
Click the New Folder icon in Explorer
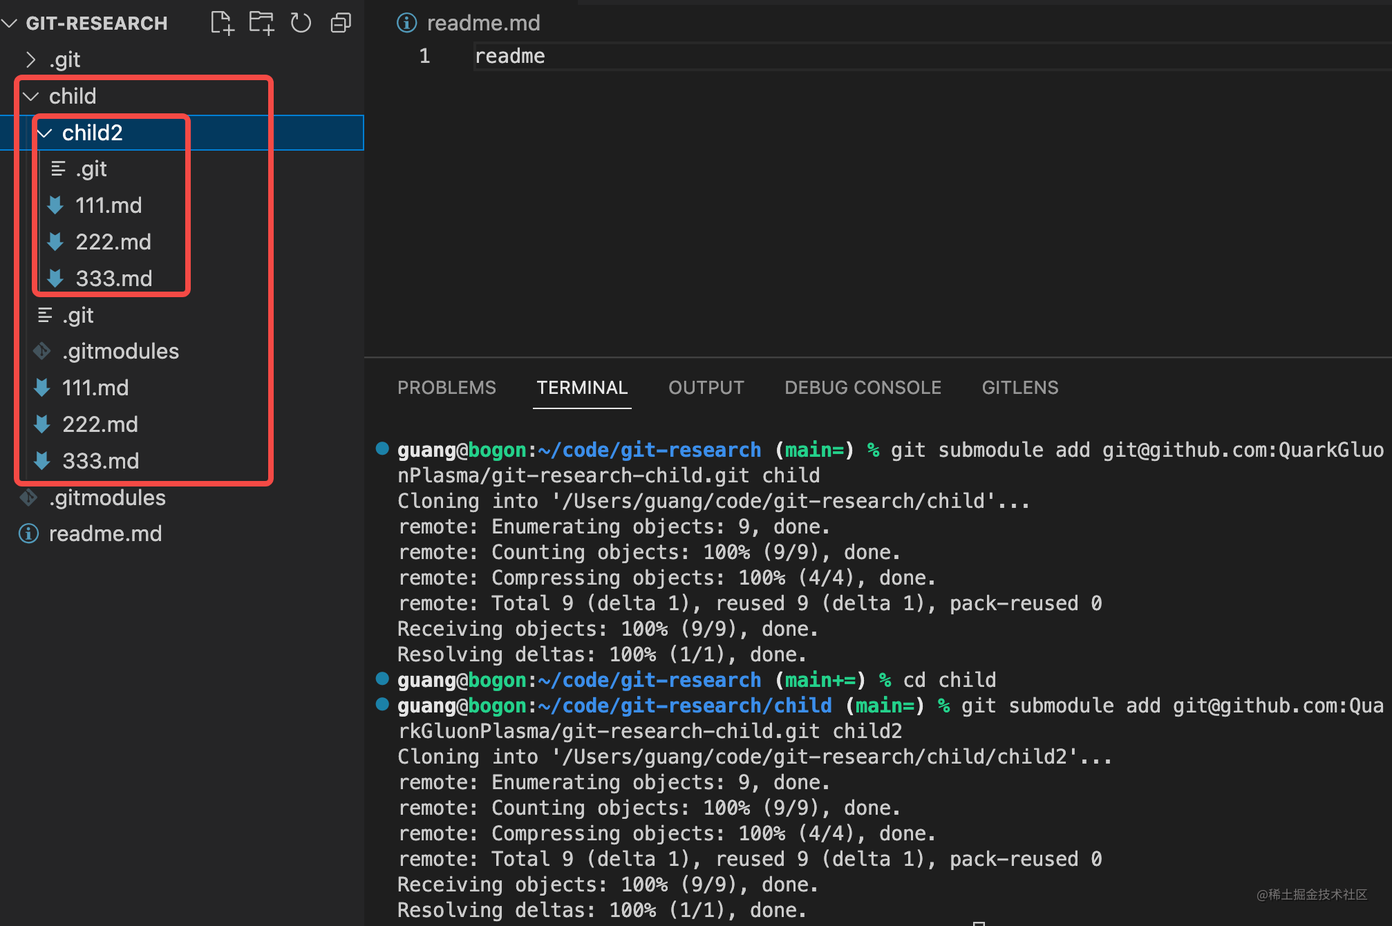(261, 21)
